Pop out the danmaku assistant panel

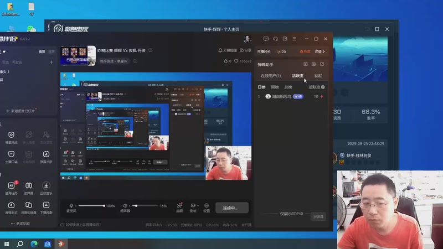[x=322, y=64]
